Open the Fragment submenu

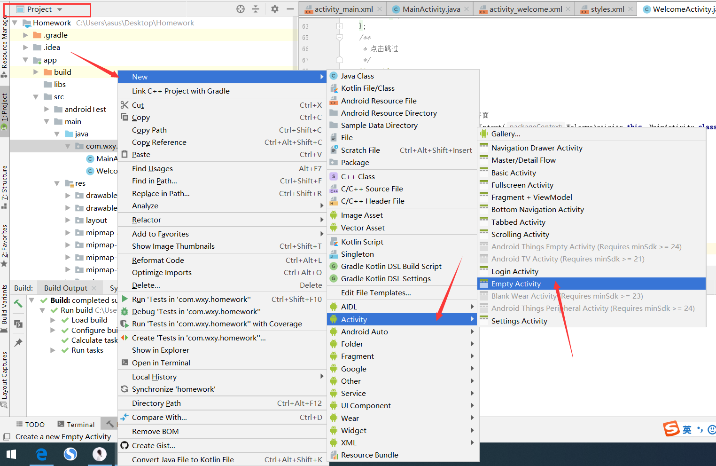[x=403, y=356]
